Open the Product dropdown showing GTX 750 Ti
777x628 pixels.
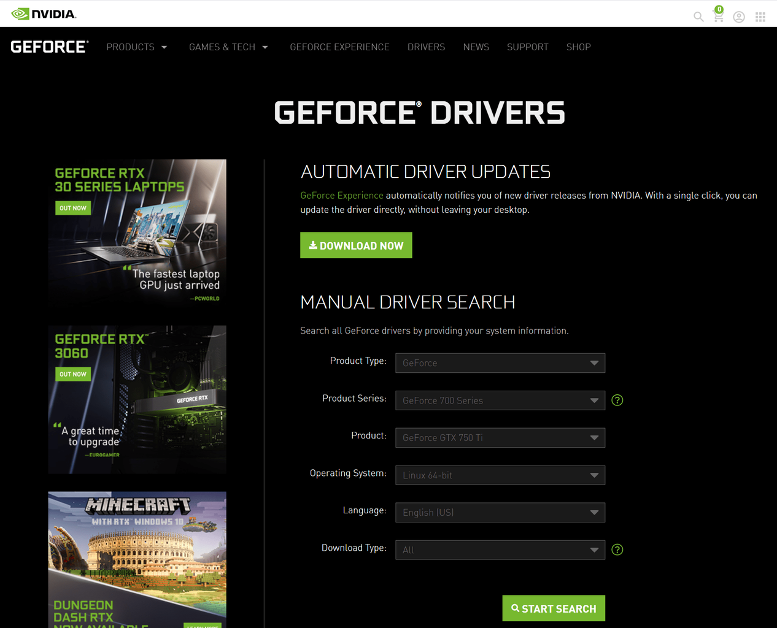coord(500,438)
